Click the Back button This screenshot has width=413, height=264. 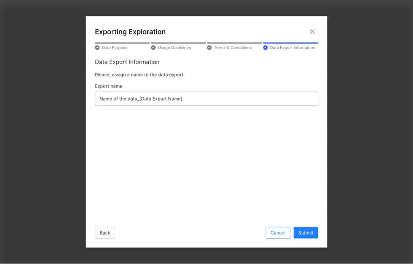click(105, 233)
